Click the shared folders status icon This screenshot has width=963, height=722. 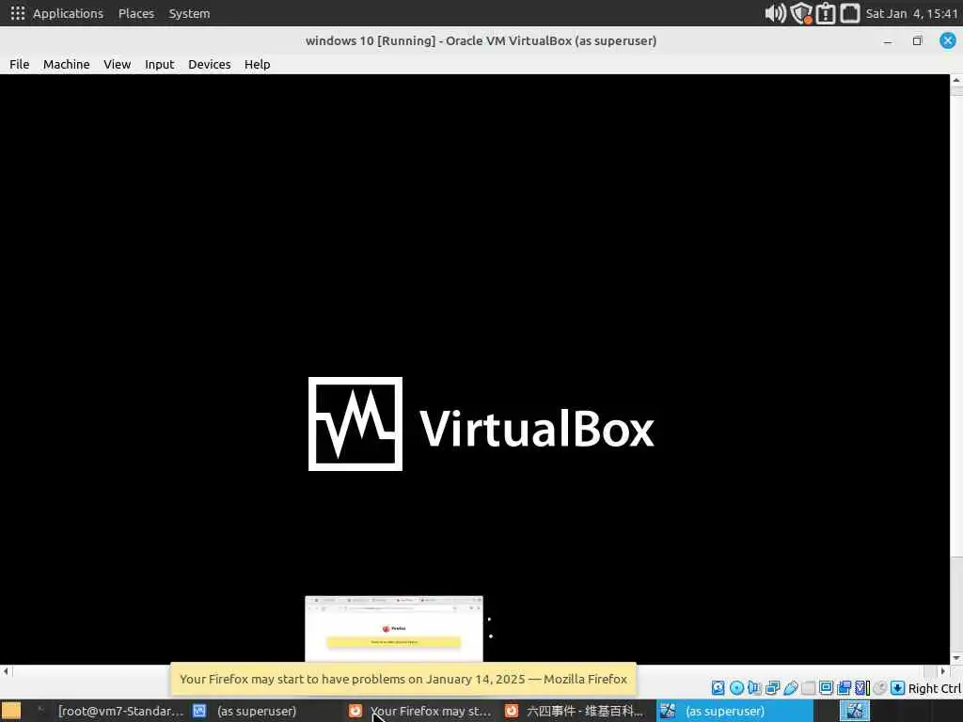pyautogui.click(x=808, y=687)
